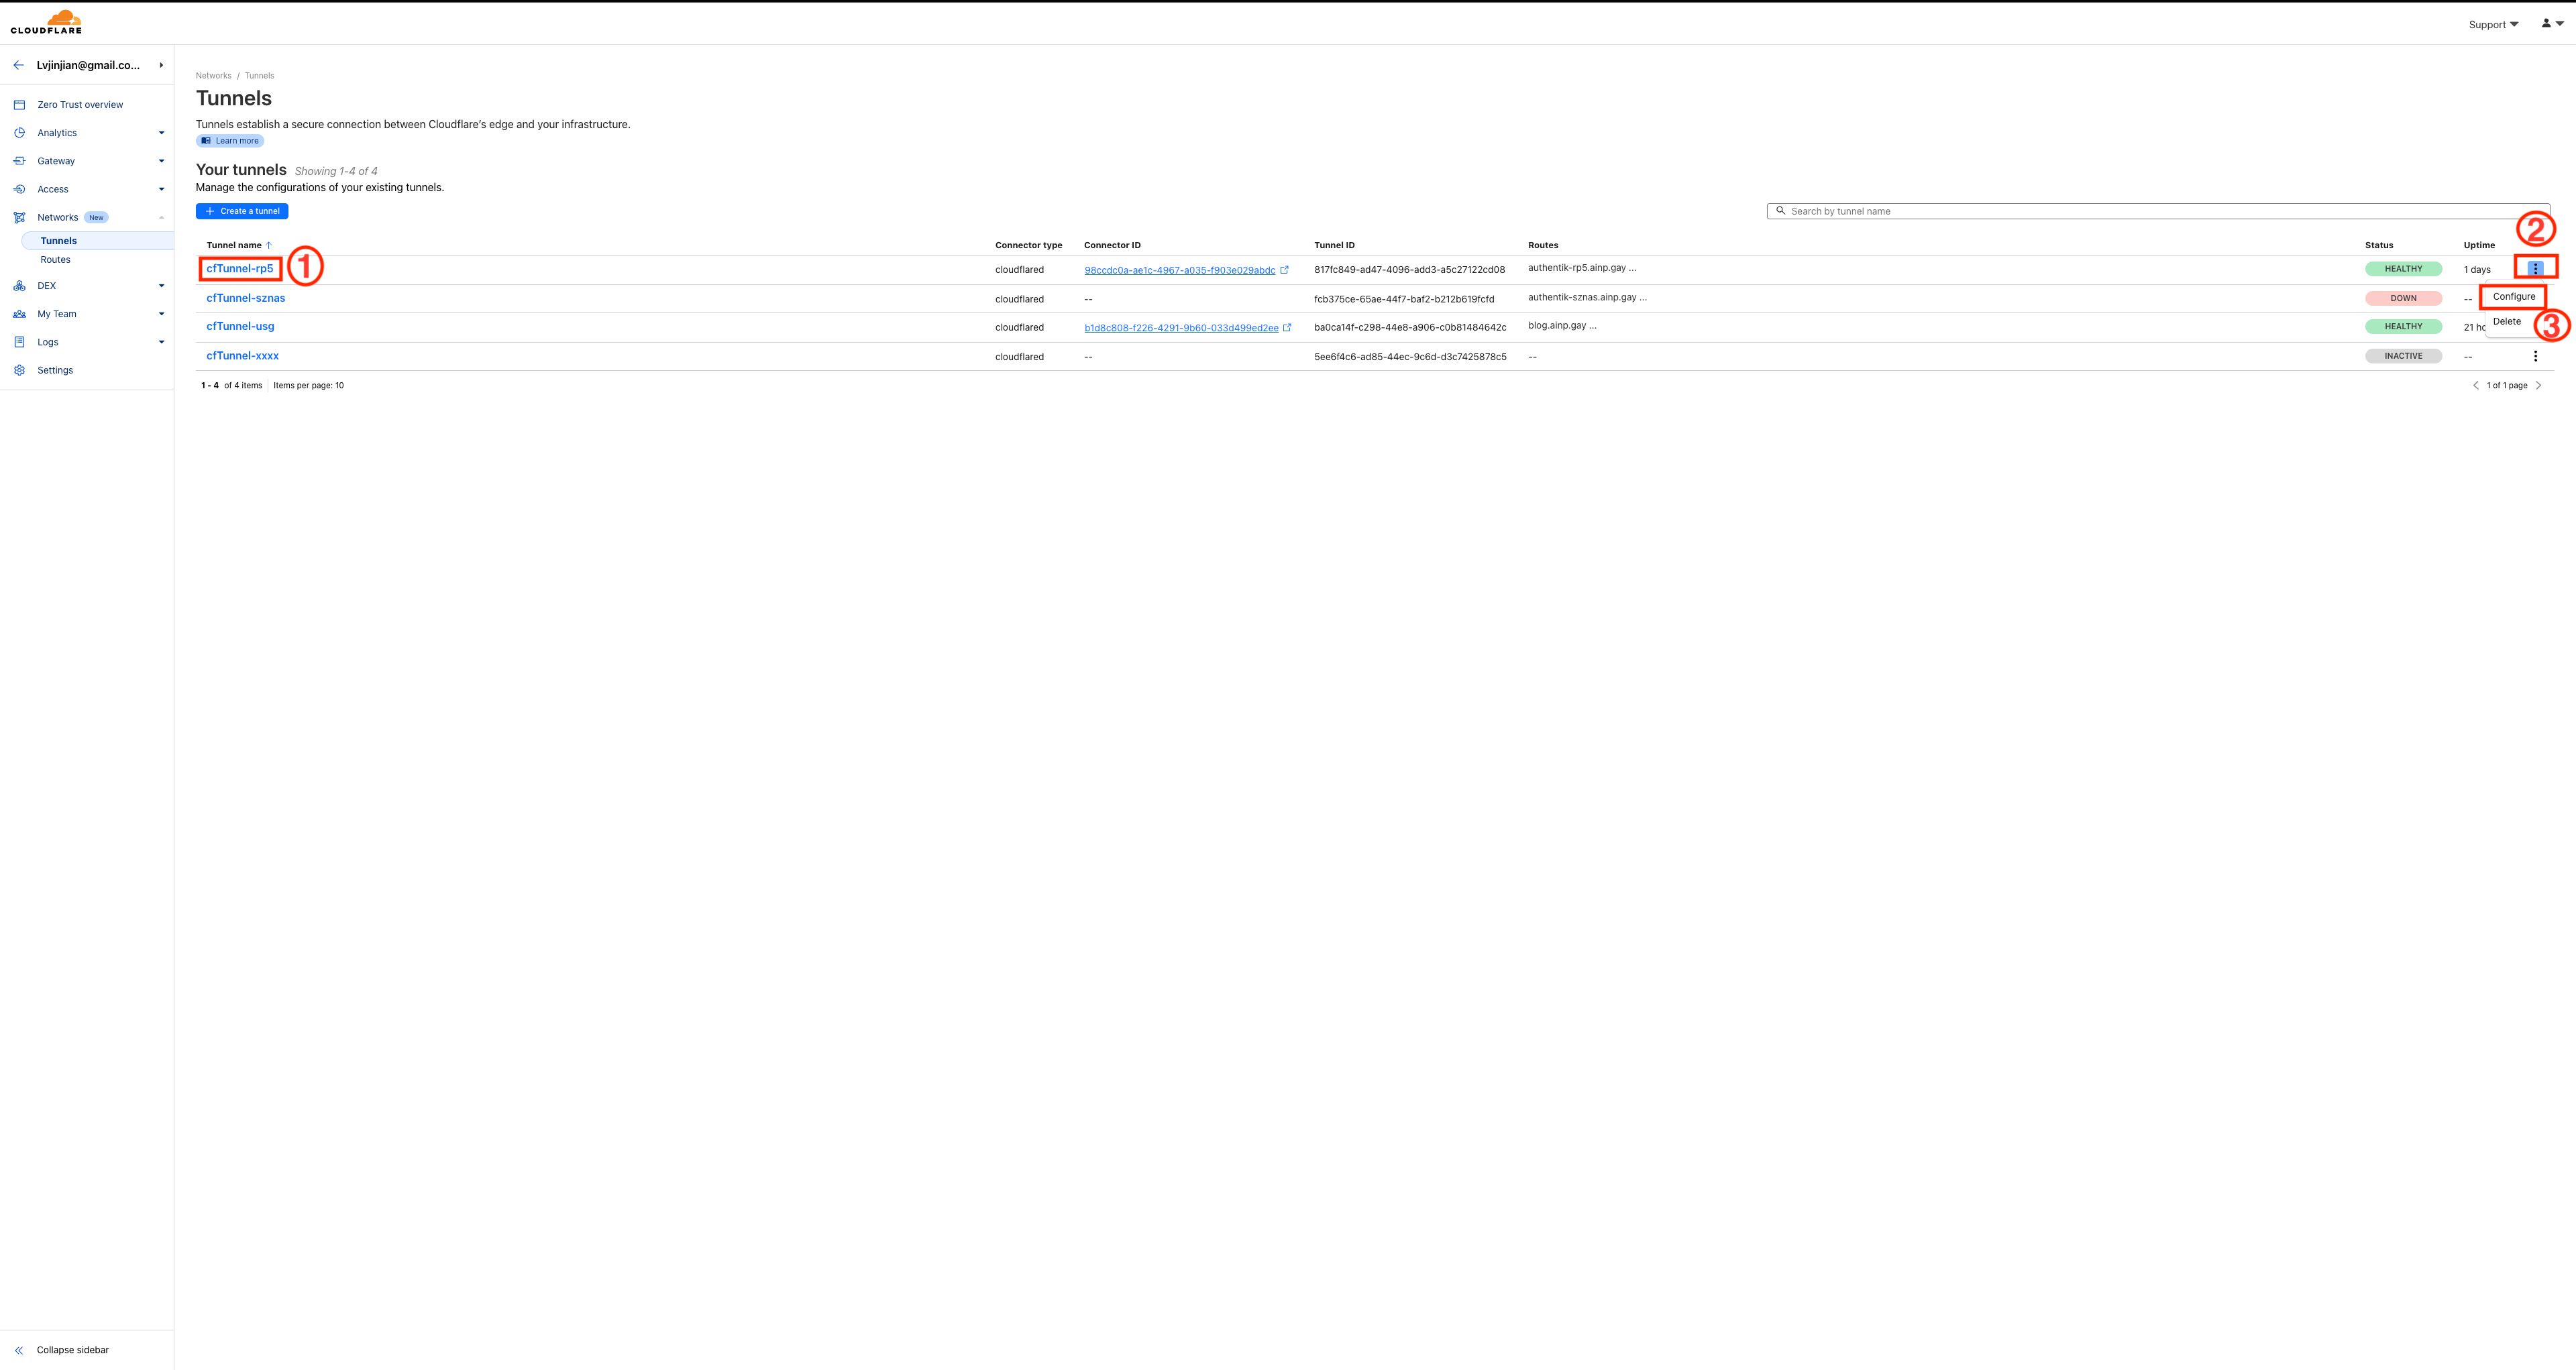Image resolution: width=2576 pixels, height=1370 pixels.
Task: Open external link icon for connector b1d8c808
Action: tap(1287, 328)
